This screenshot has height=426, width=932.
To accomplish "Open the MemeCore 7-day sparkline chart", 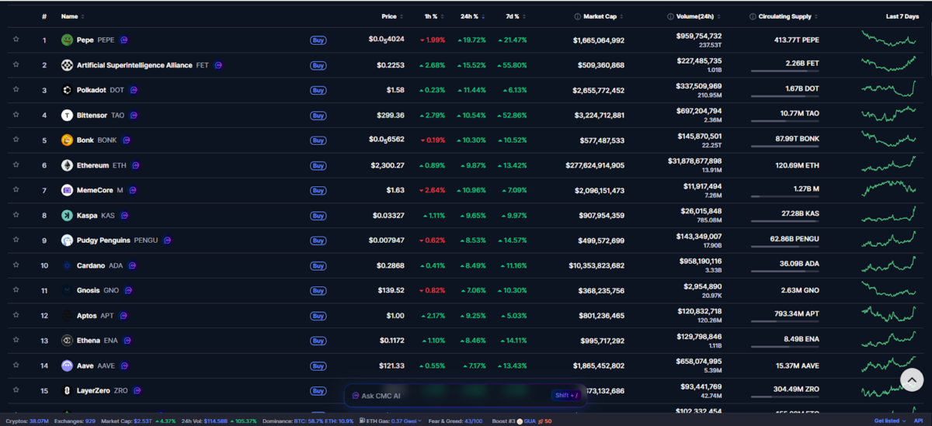I will pos(889,189).
